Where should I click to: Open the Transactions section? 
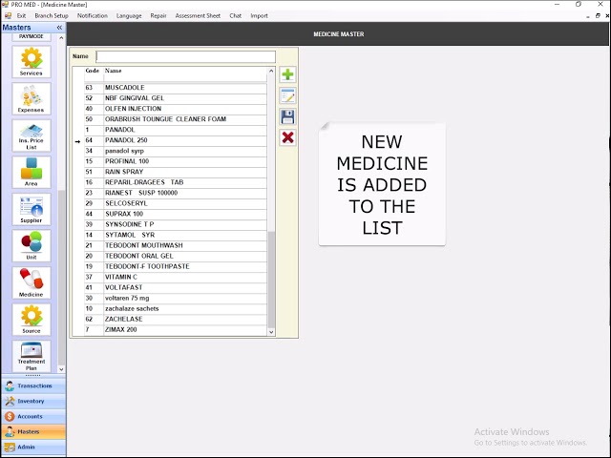pyautogui.click(x=33, y=385)
